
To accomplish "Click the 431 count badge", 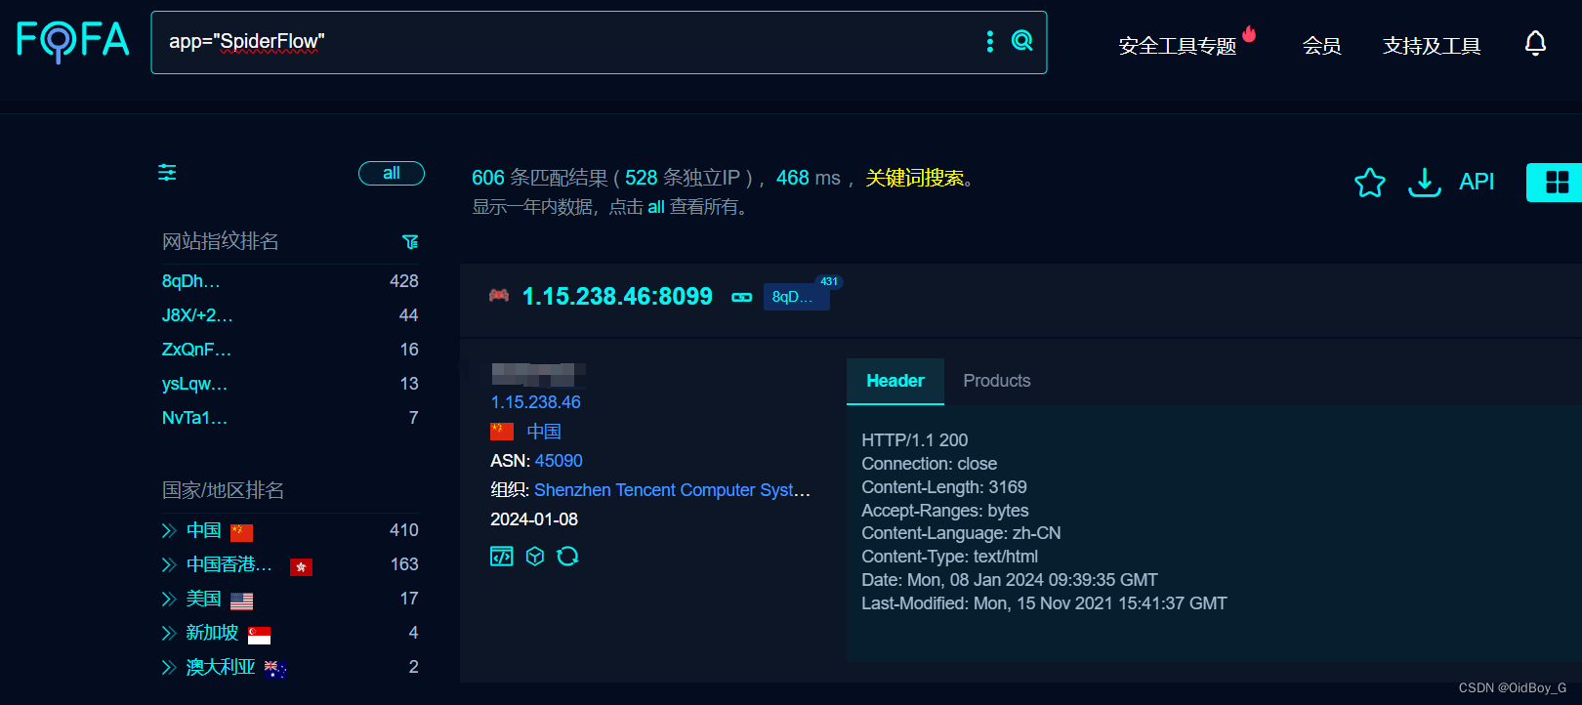I will pyautogui.click(x=829, y=281).
